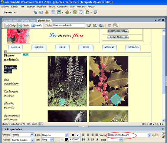Align text left
167x143 pixels.
click(x=83, y=135)
